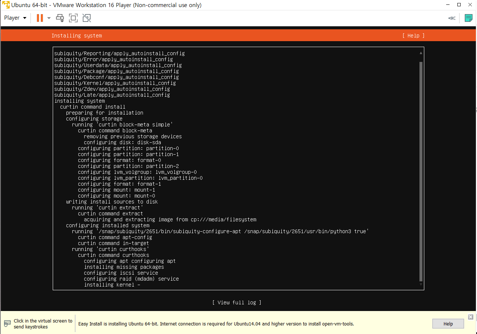Viewport: 477px width, 334px height.
Task: Click 'subiquity/Late/apply_autoinstall_config' line
Action: (x=112, y=95)
